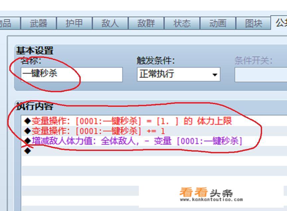Switch to the 武器 tab
Screen dimensions: 287x211
(x=39, y=24)
